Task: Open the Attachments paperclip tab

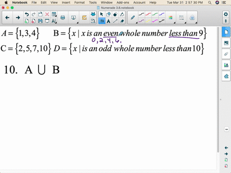Action: click(226, 54)
